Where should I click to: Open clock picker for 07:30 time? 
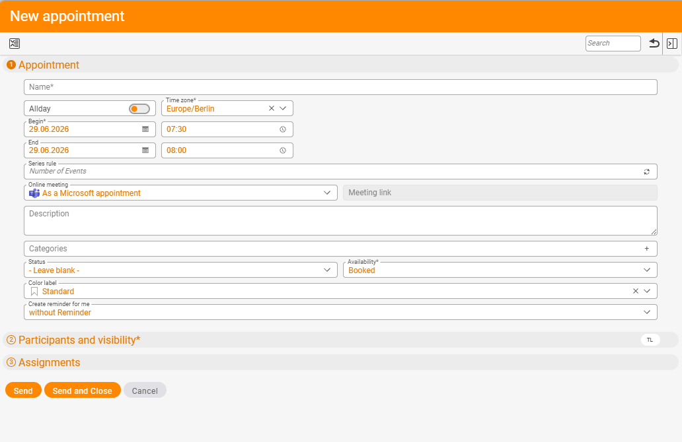283,129
